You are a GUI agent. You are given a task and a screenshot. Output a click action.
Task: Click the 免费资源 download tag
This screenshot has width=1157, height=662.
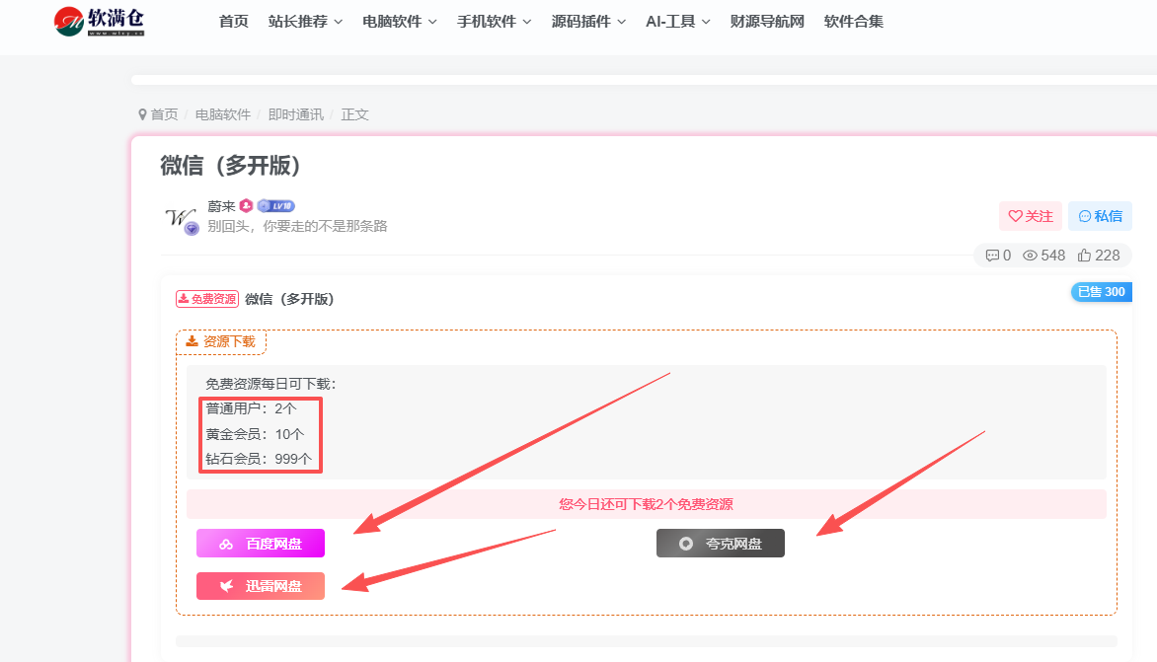pos(207,299)
